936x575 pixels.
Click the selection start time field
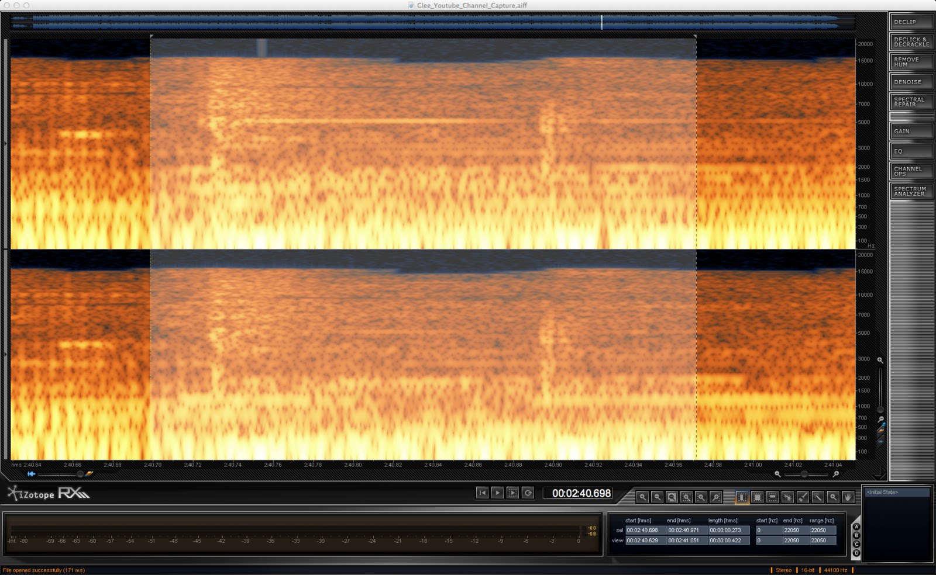point(645,531)
